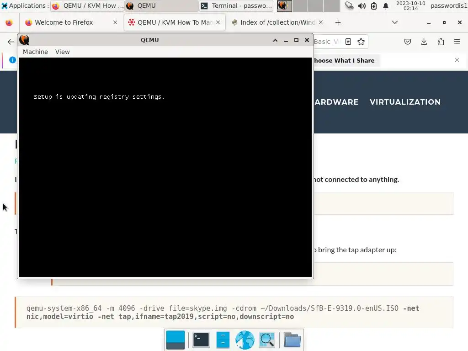Close the Welcome to Firefox tab
This screenshot has height=351, width=468.
[x=115, y=22]
